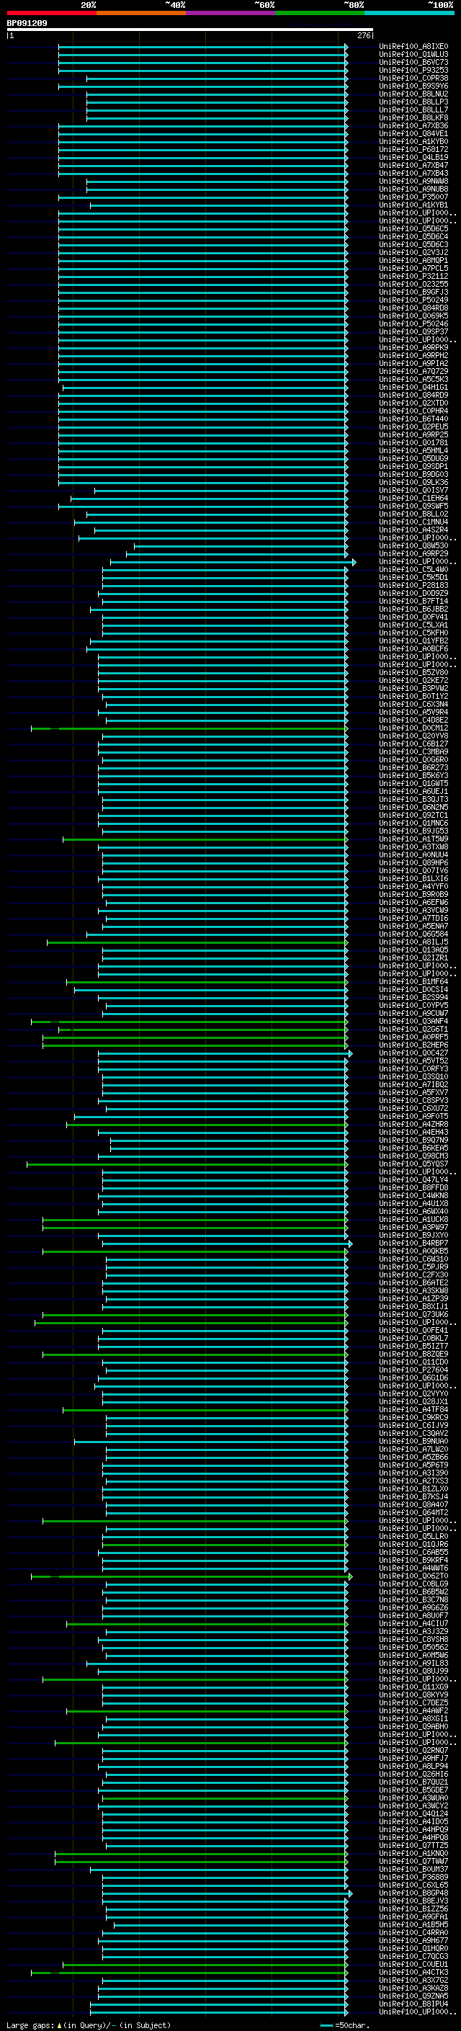Screen dimensions: 461x2031
Task: Select the UniRef100_B8LNU2 hit label
Action: tap(413, 94)
